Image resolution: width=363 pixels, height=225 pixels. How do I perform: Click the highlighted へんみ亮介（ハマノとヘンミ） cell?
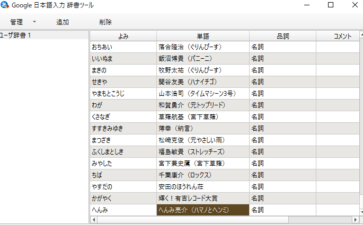click(203, 210)
